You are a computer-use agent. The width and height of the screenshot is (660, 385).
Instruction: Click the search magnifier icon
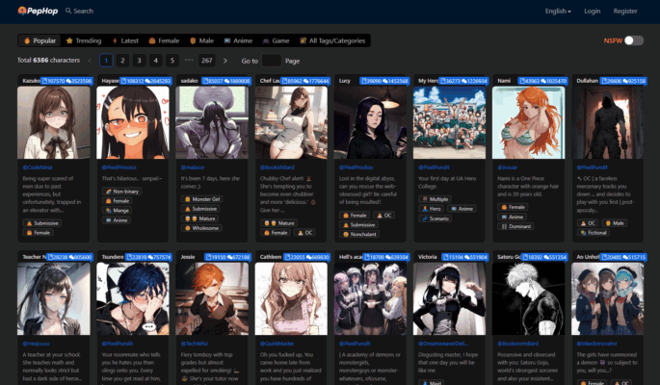click(x=69, y=12)
